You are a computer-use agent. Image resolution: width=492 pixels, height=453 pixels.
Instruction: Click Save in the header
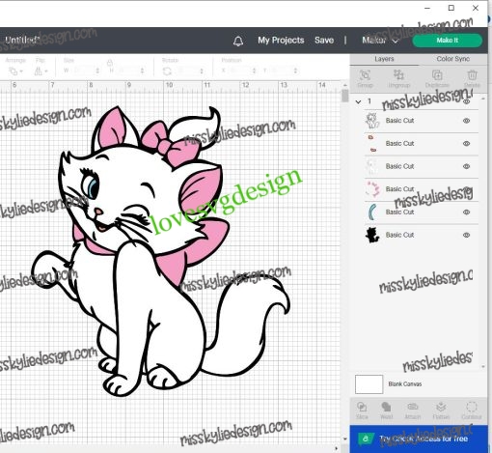pyautogui.click(x=324, y=41)
